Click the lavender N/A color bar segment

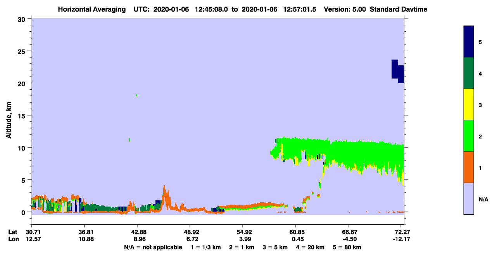(468, 198)
